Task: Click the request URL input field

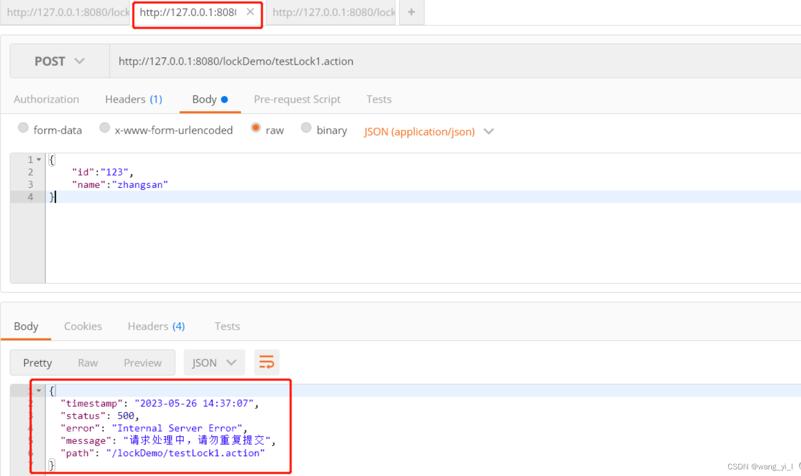Action: coord(455,61)
